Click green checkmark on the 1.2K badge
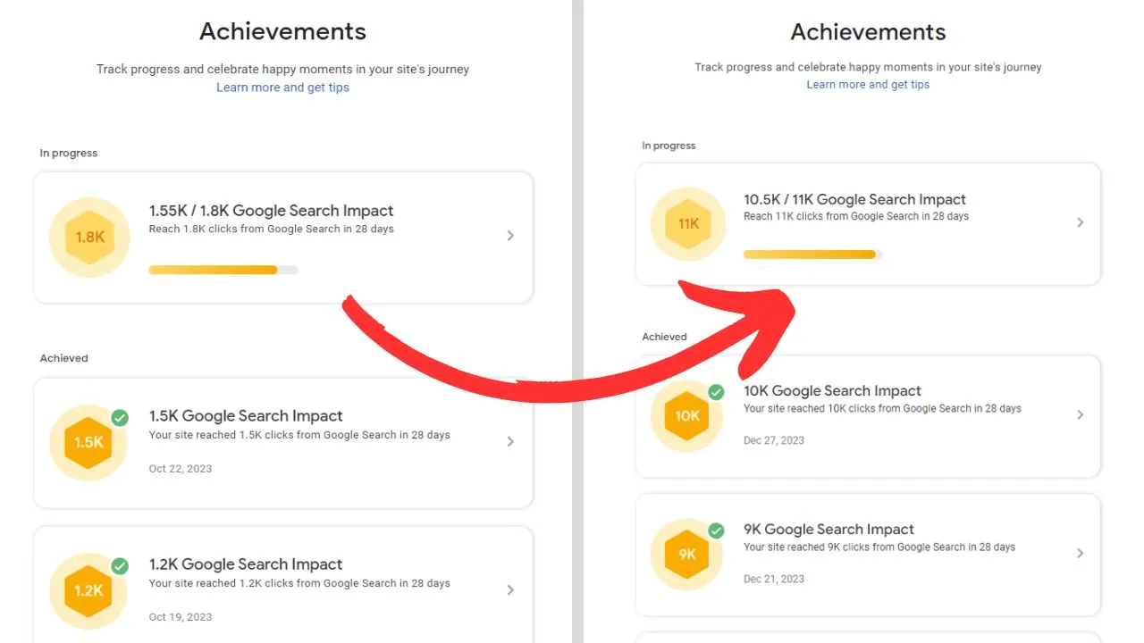 [x=120, y=566]
